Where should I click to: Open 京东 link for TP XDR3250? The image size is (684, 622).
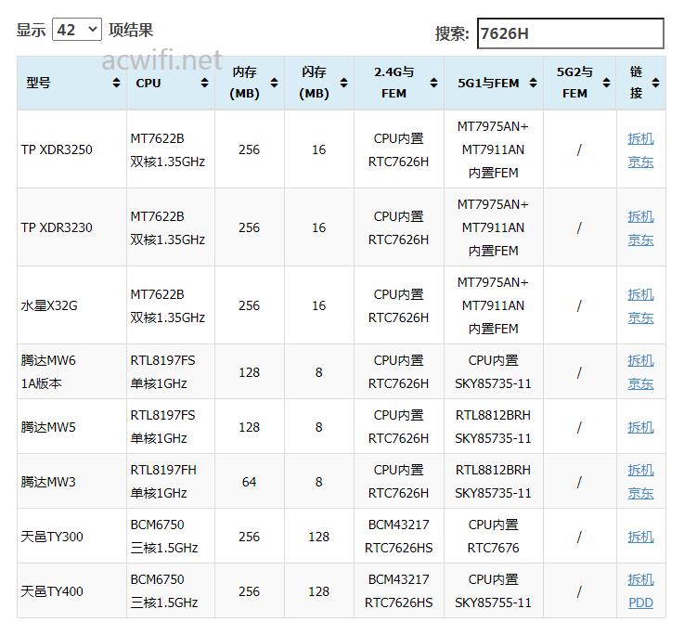click(640, 162)
